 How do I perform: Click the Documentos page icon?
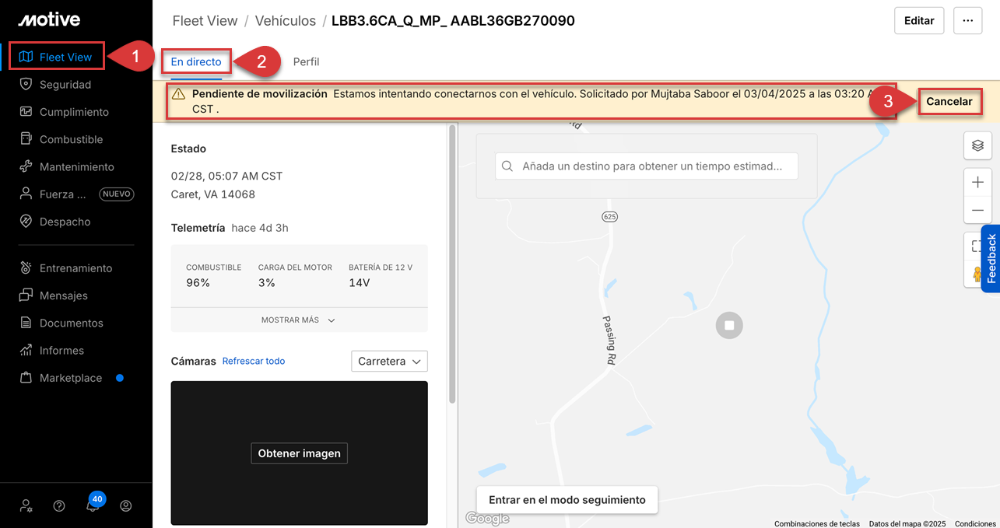click(x=26, y=323)
